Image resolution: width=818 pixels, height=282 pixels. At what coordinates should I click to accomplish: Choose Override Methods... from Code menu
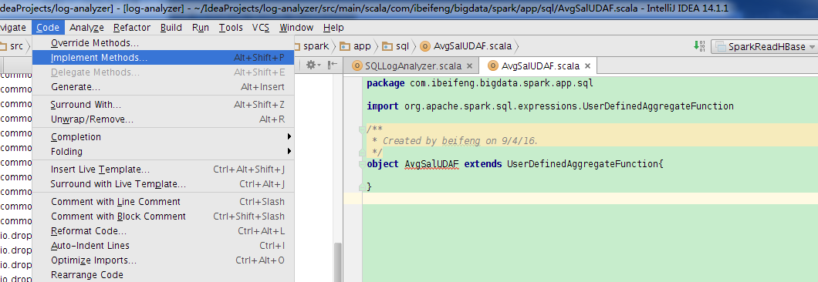[164, 42]
